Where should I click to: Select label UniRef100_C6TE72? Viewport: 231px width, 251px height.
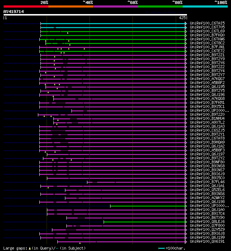point(207,51)
